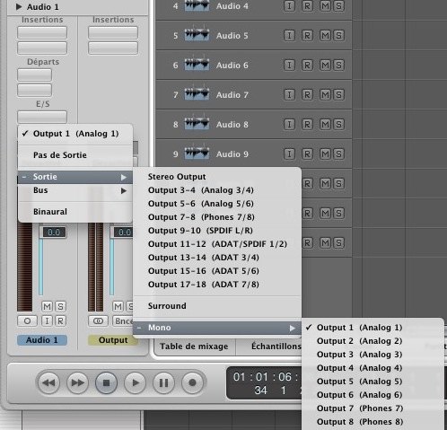
Task: Solo the Audio 7 track
Action: tap(338, 94)
